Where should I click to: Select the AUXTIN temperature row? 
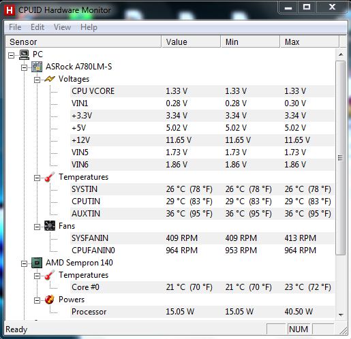202,214
